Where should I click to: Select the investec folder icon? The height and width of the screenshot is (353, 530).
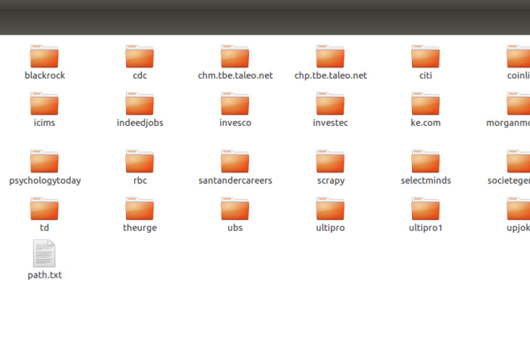330,103
